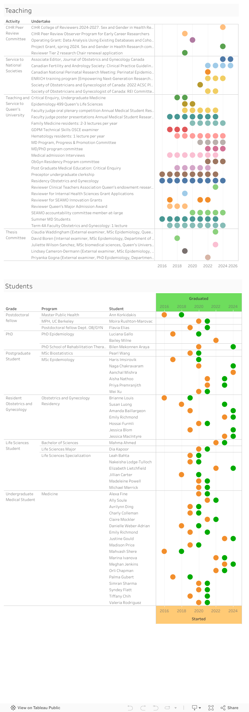Open the View on Tableau Public link
Image resolution: width=249 pixels, height=712 pixels.
[x=35, y=708]
